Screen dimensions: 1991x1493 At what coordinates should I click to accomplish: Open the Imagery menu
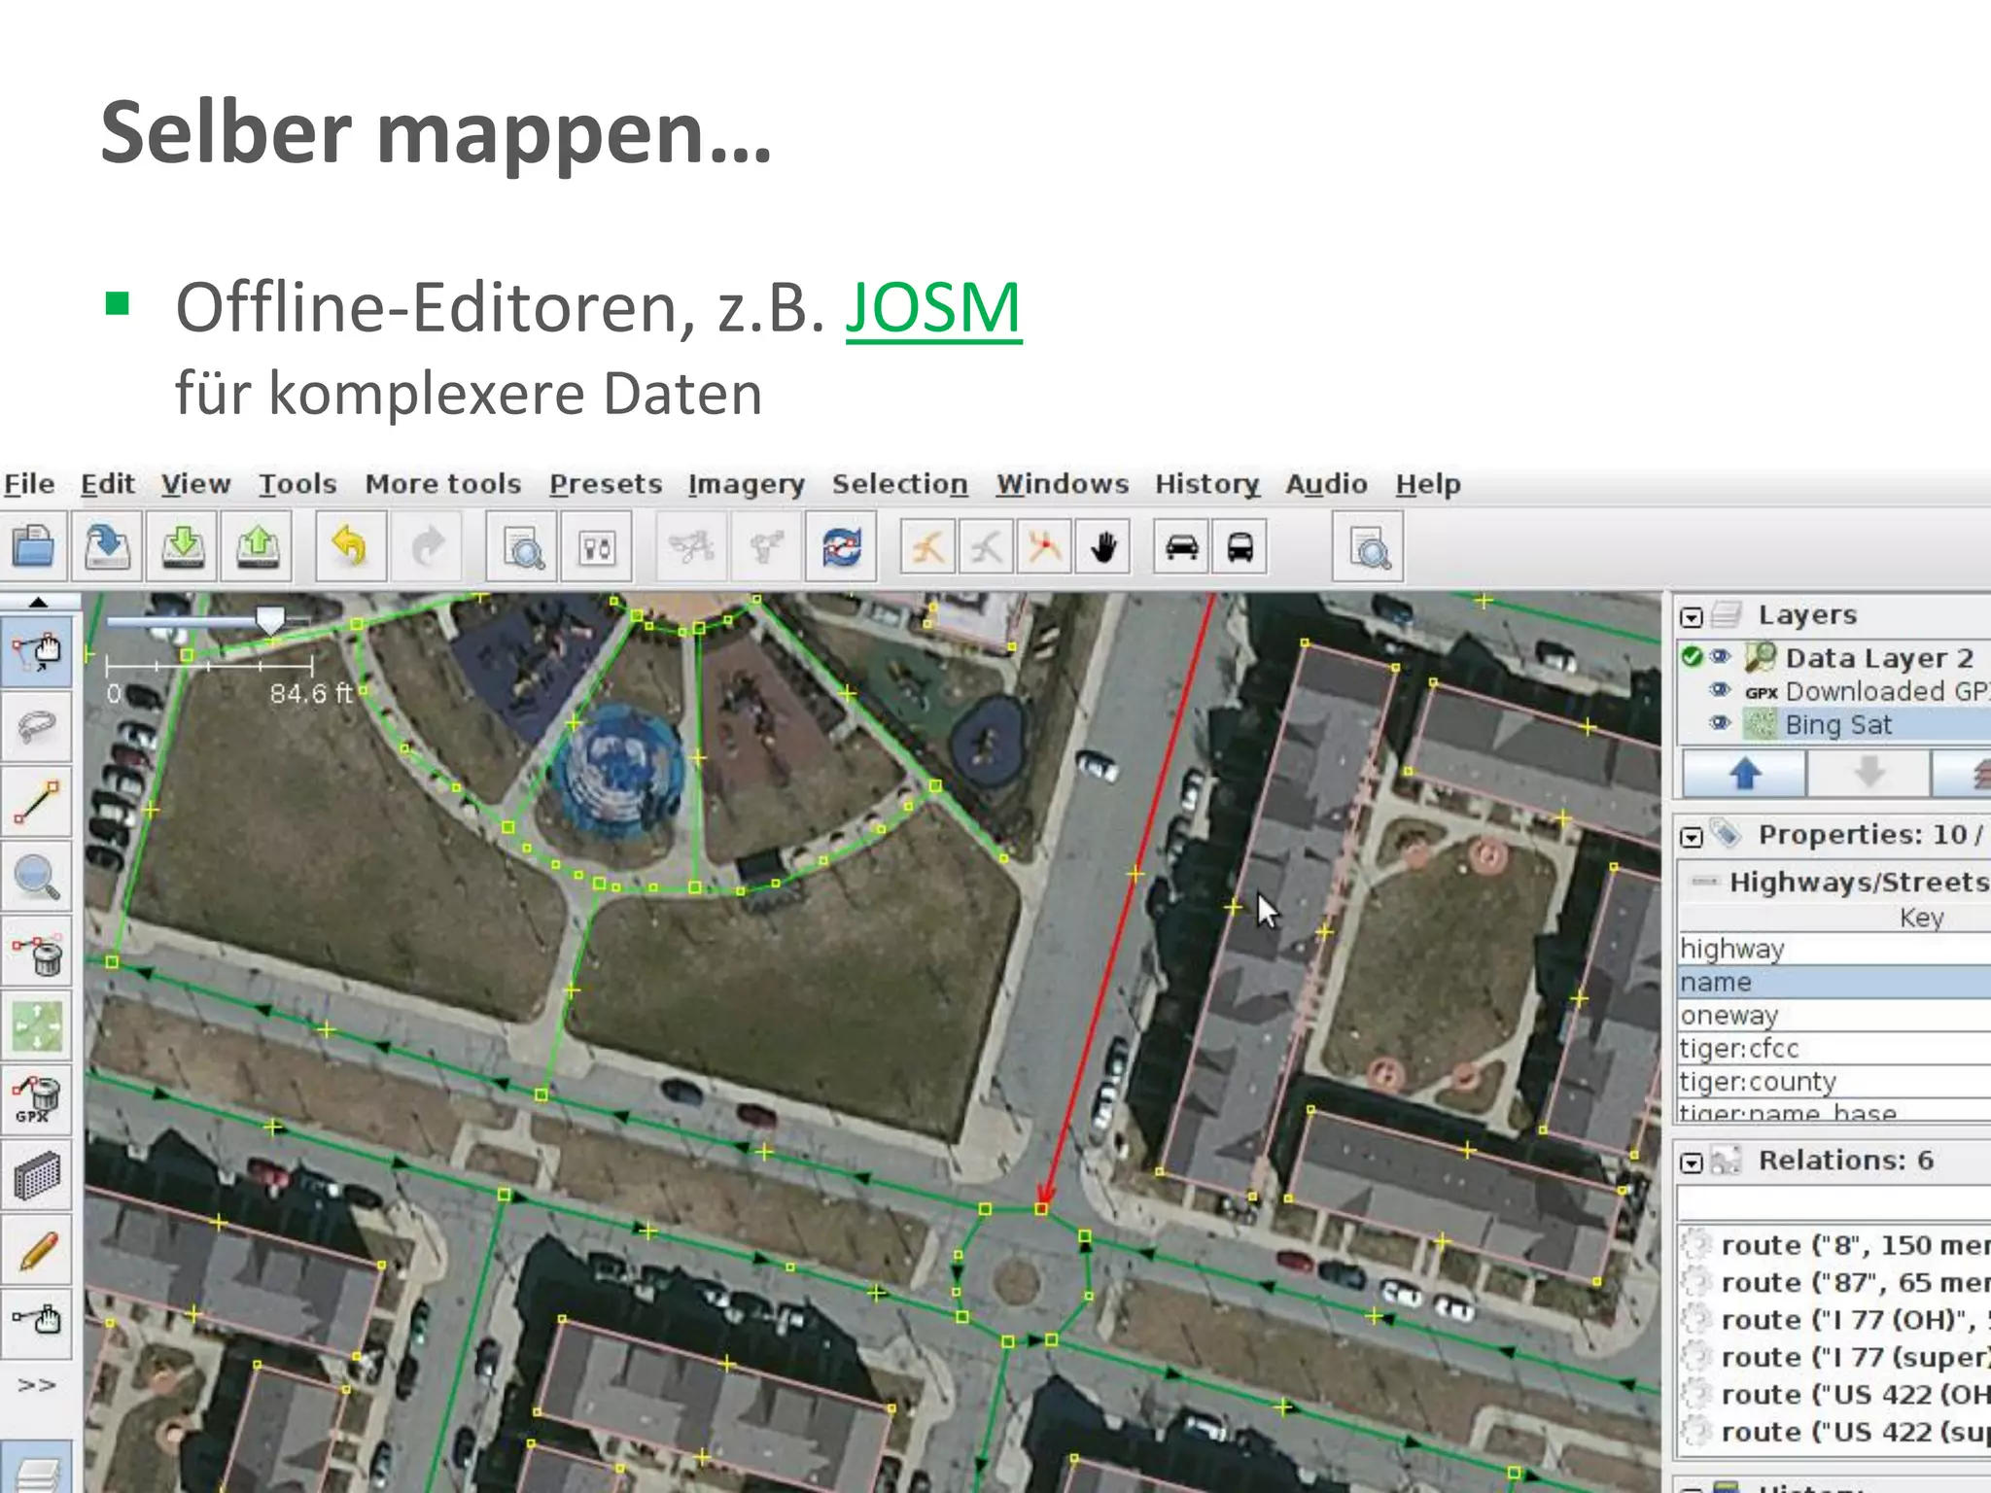747,484
